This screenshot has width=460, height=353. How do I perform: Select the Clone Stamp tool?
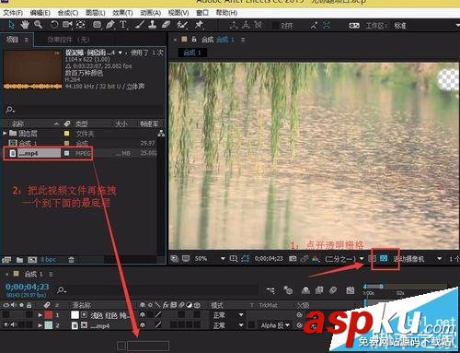(x=153, y=25)
